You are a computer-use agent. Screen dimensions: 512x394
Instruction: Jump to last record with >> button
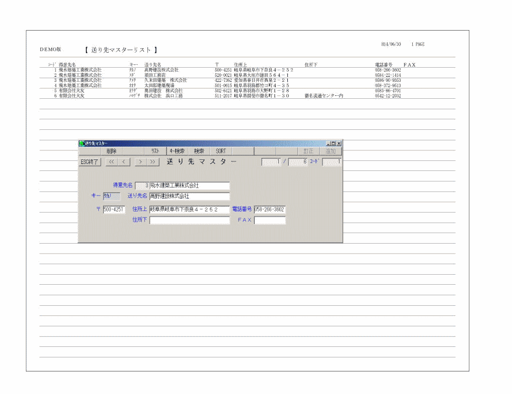(x=153, y=161)
